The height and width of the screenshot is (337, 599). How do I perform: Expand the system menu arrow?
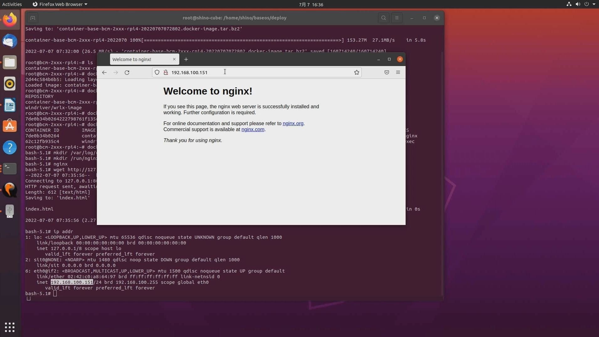594,4
